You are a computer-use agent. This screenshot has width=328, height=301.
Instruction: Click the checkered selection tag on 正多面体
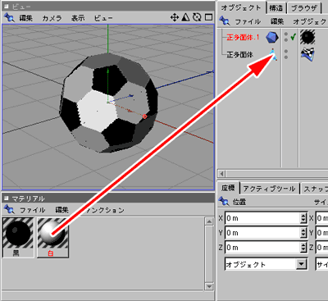coord(307,54)
